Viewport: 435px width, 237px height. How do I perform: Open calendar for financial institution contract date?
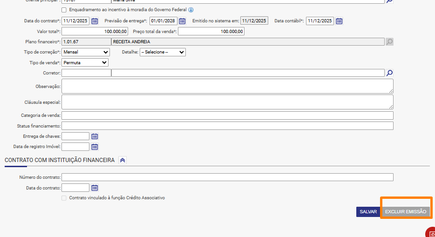95,188
